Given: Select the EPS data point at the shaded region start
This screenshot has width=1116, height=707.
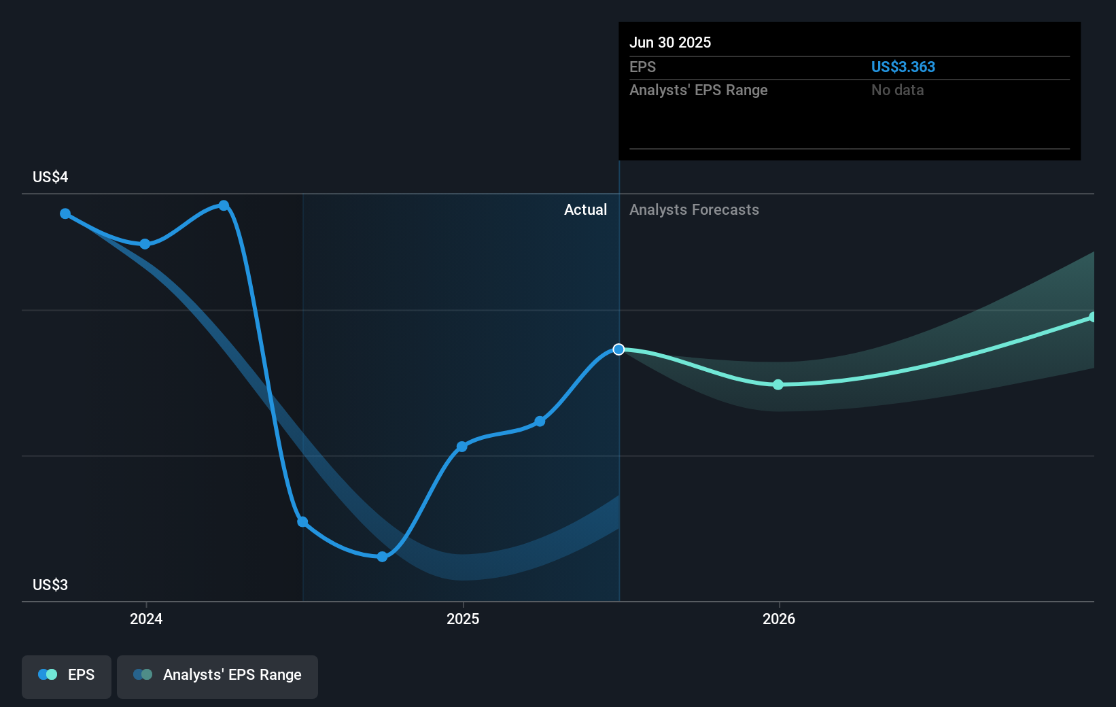Looking at the screenshot, I should pos(302,522).
